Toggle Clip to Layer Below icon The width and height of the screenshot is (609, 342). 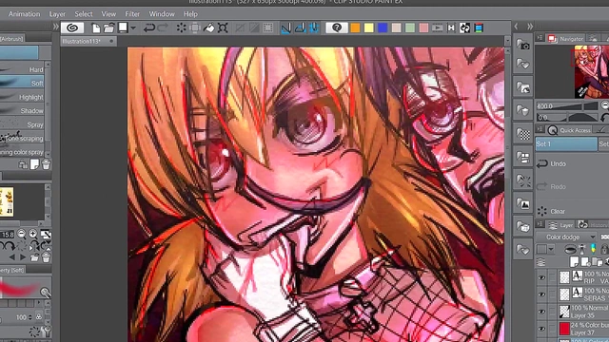point(570,249)
